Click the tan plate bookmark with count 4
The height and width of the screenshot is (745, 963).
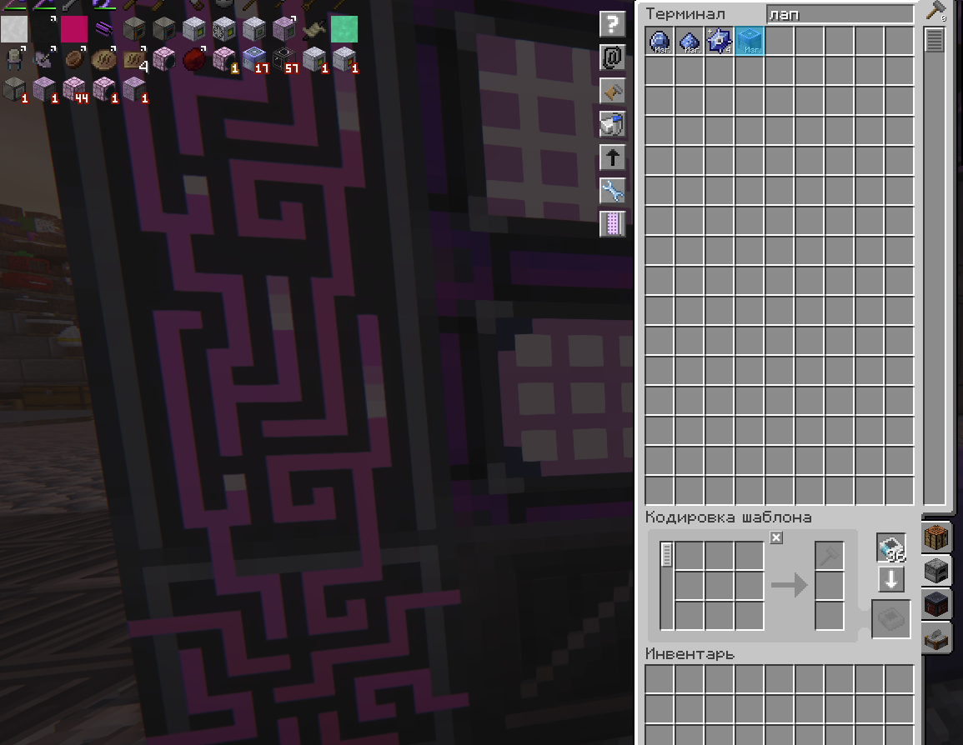pyautogui.click(x=134, y=59)
